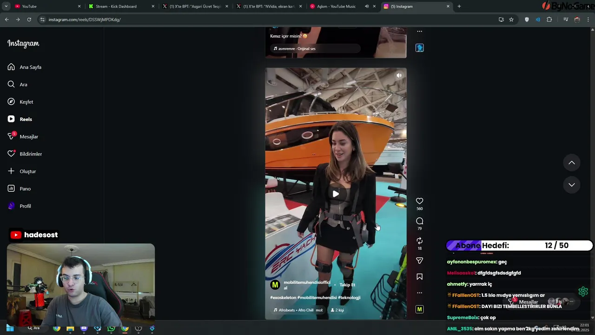Screen dimensions: 595x335
Task: Open WhatsApp from taskbar
Action: click(111, 328)
